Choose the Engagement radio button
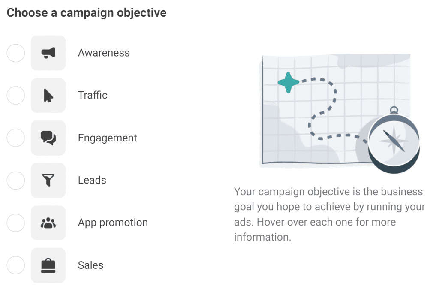This screenshot has width=439, height=298. point(16,138)
